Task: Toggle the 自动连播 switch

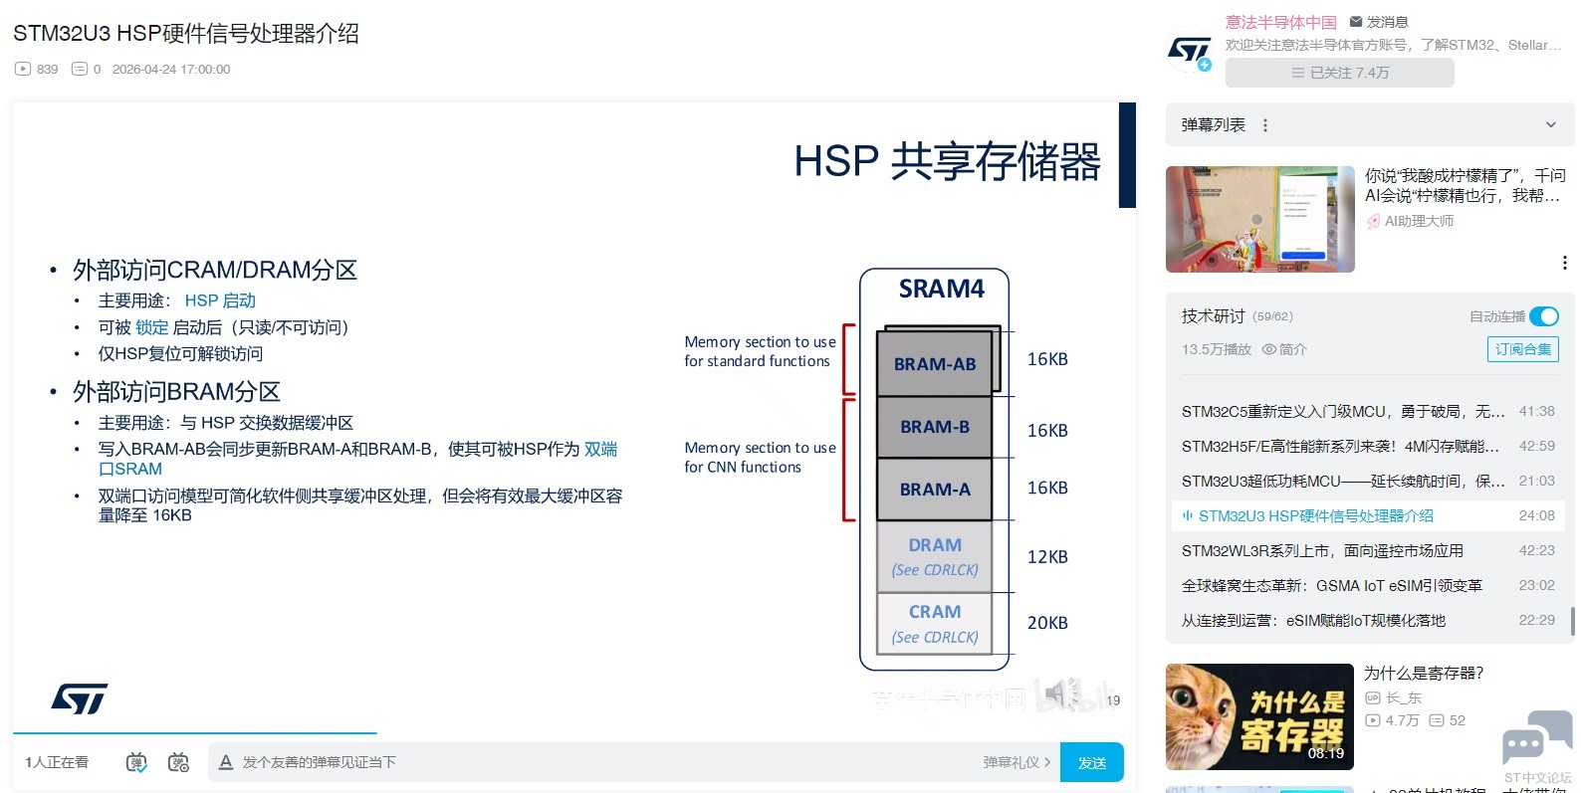Action: point(1544,316)
